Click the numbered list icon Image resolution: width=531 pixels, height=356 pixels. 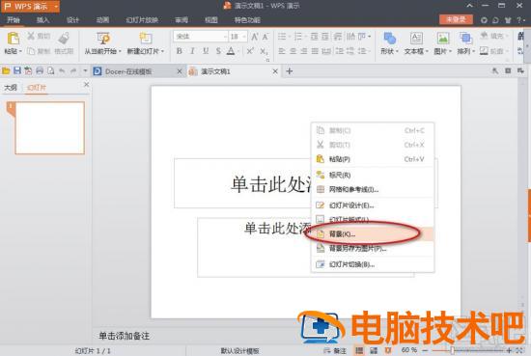tap(298, 37)
